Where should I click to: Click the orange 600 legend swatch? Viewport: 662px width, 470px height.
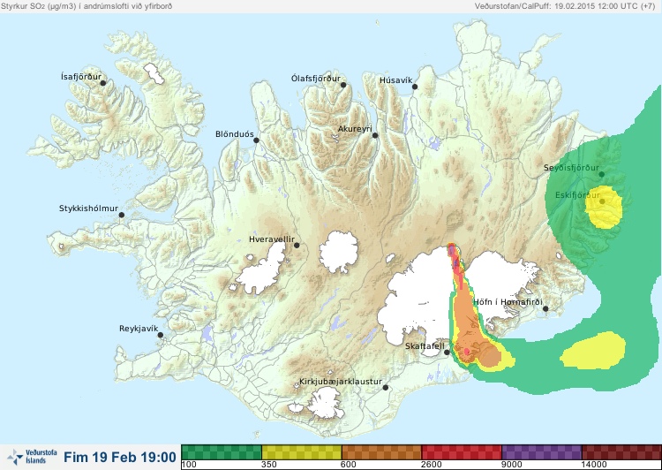[x=381, y=452]
